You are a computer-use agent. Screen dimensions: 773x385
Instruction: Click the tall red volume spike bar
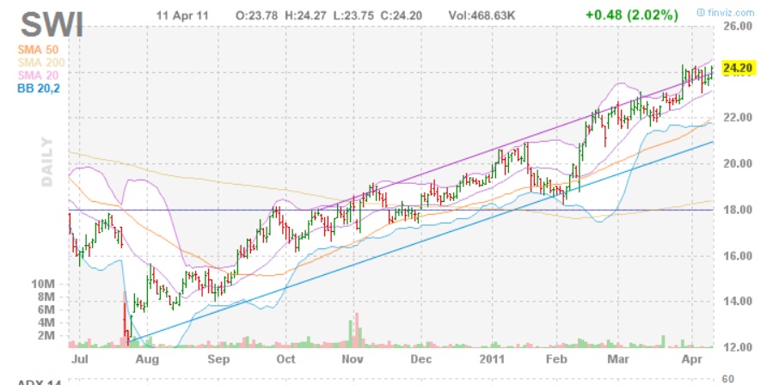click(x=126, y=320)
